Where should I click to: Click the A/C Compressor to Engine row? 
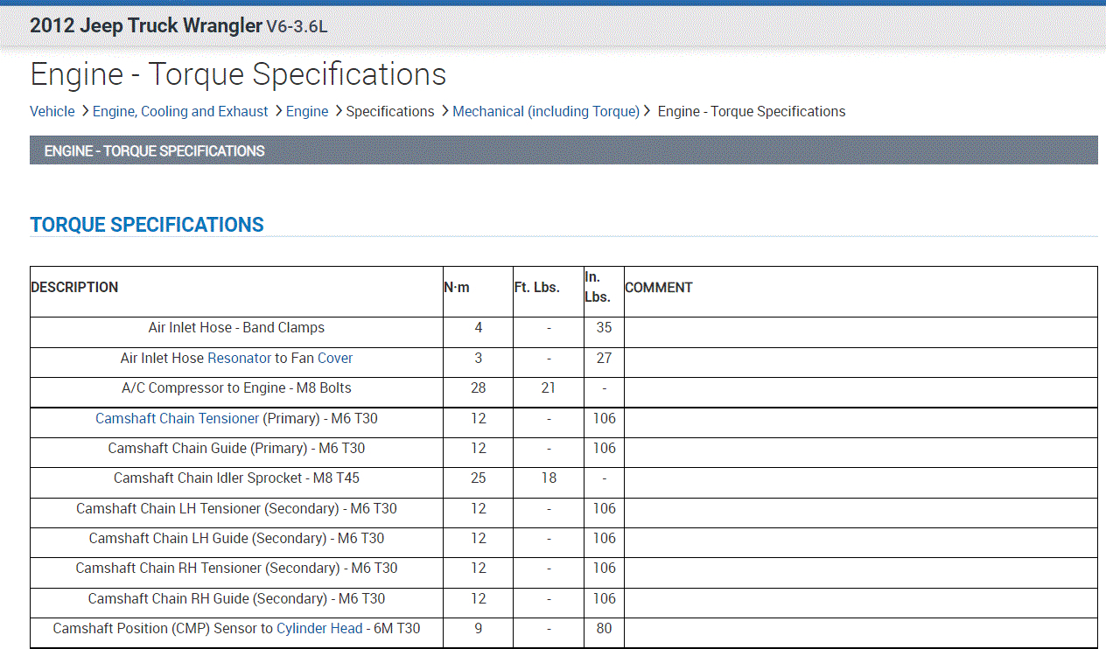pyautogui.click(x=236, y=388)
